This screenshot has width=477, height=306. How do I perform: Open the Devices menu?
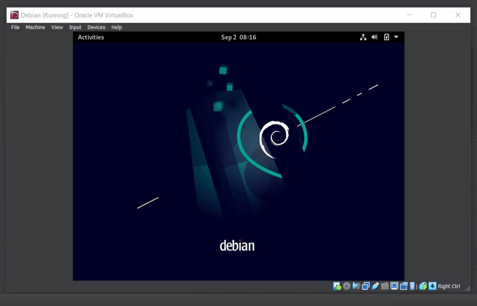pyautogui.click(x=96, y=27)
